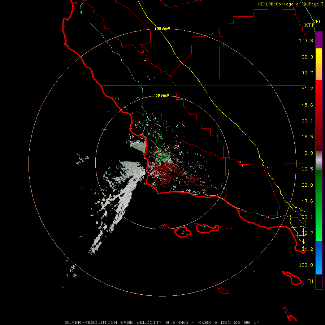325x325 pixels.
Task: Click the TH label beside the color scale
Action: 310,281
